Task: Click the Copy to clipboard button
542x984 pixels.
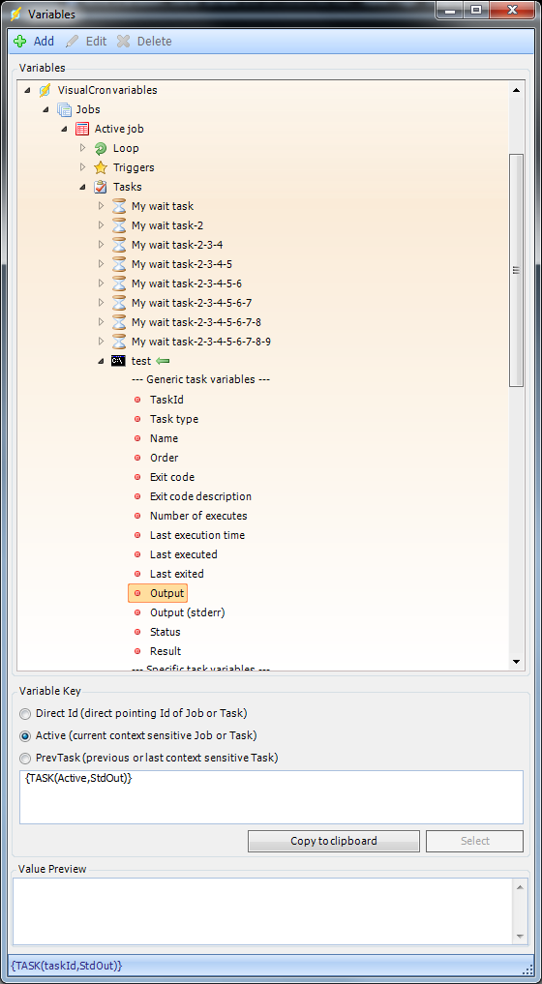Action: point(334,841)
